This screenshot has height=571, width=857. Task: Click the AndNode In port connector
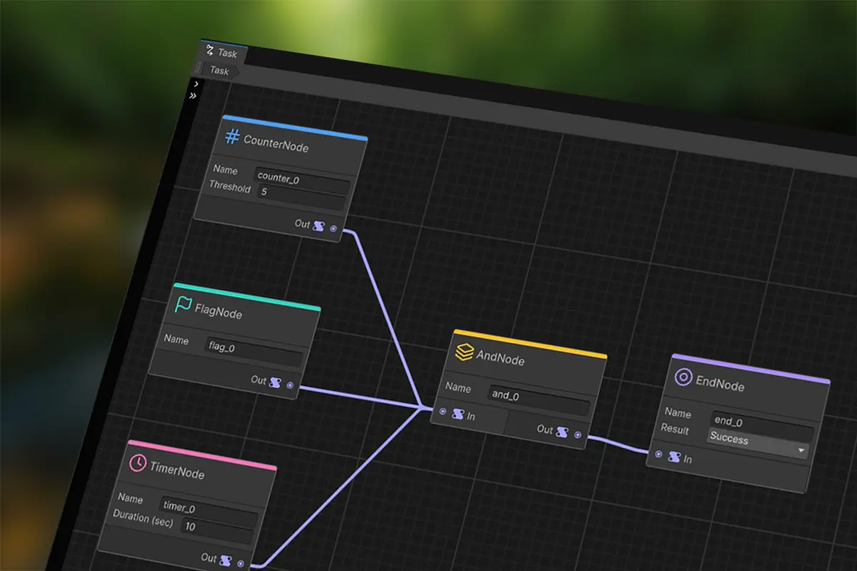coord(443,412)
